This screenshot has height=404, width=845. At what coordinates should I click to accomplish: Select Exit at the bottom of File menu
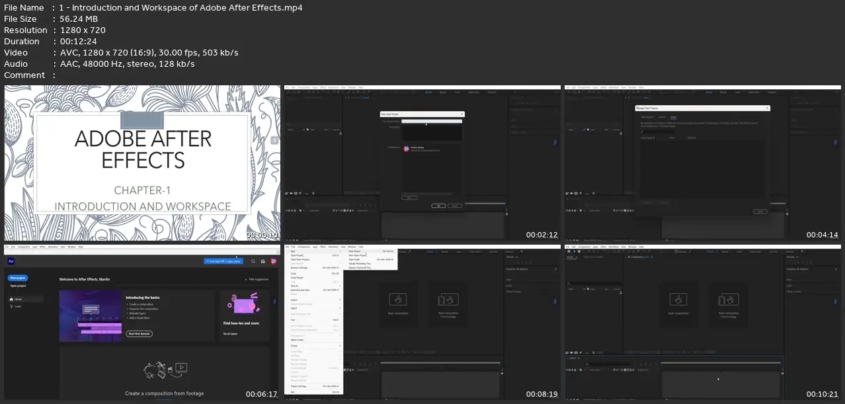tap(314, 392)
